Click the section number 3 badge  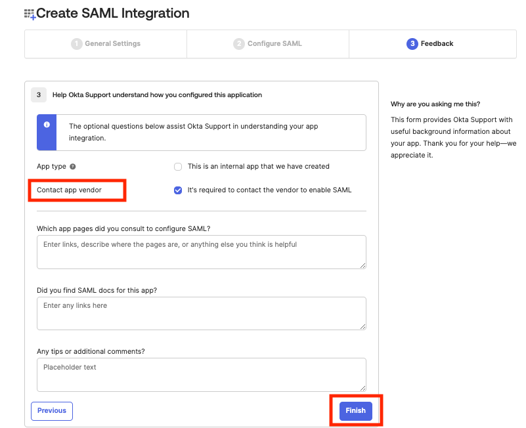pos(39,95)
